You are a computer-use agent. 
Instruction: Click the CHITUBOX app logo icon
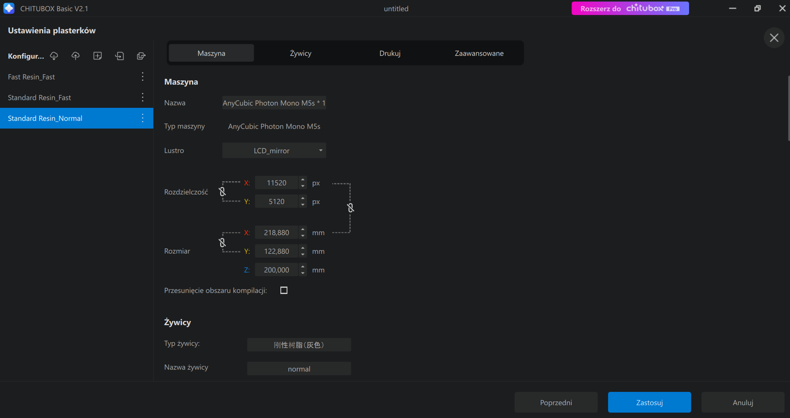coord(9,8)
